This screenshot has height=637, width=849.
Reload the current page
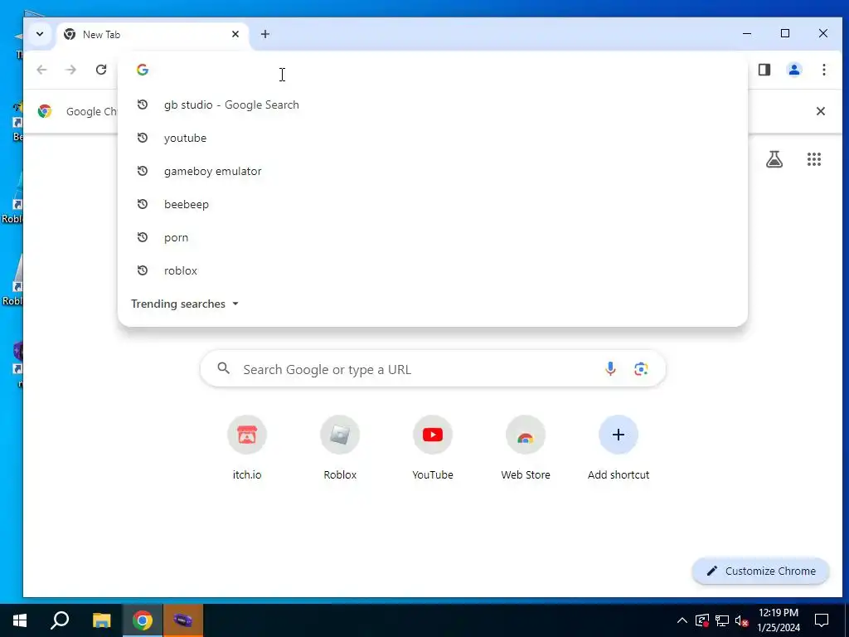(x=100, y=70)
